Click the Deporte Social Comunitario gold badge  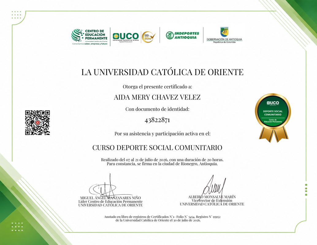[273, 118]
